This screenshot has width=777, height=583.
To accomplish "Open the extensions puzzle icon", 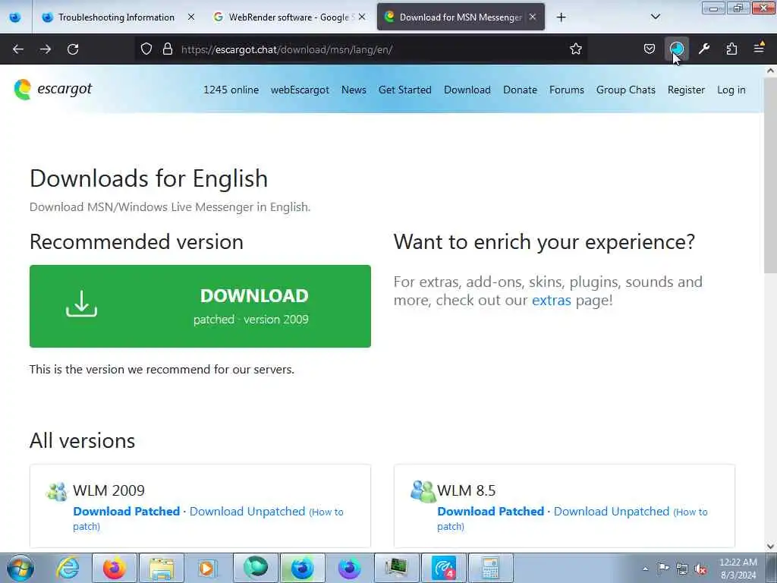I will tap(731, 49).
